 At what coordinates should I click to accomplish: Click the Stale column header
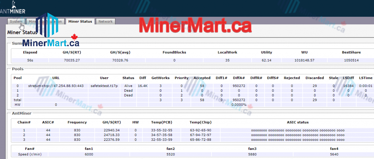[x=333, y=78]
